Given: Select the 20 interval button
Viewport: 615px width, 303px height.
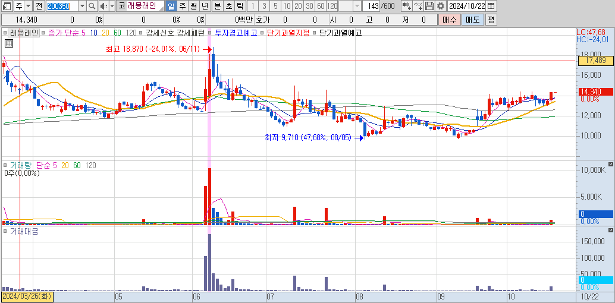Looking at the screenshot, I should coord(299,6).
